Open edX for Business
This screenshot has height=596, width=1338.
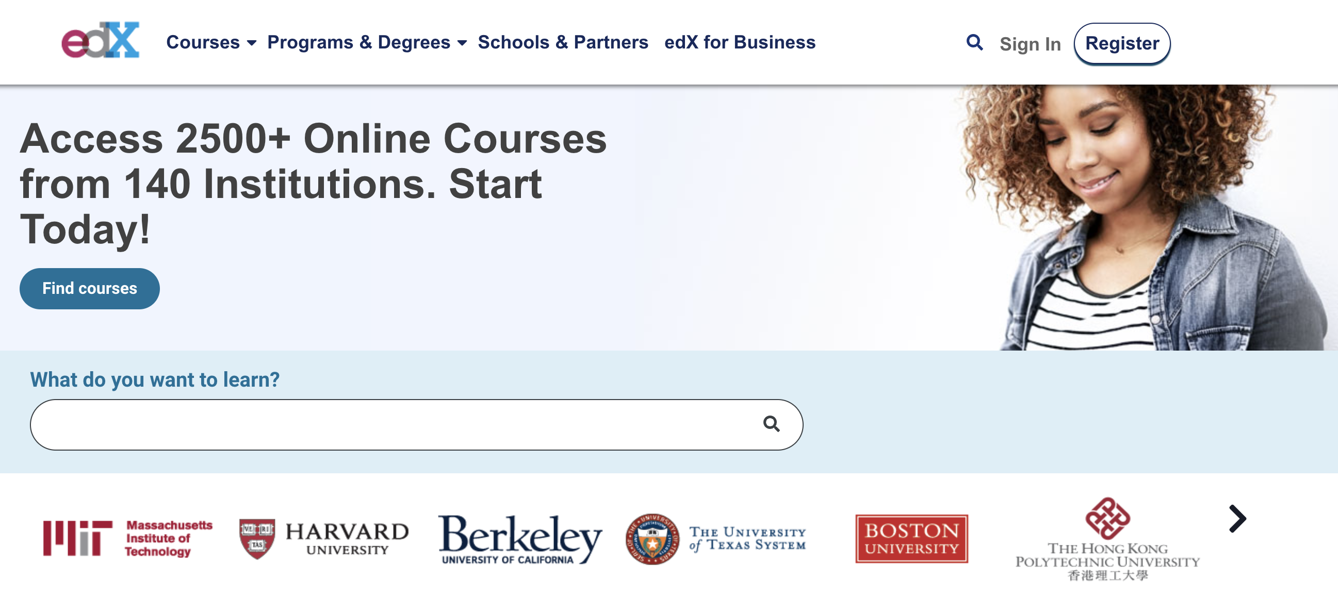(740, 42)
